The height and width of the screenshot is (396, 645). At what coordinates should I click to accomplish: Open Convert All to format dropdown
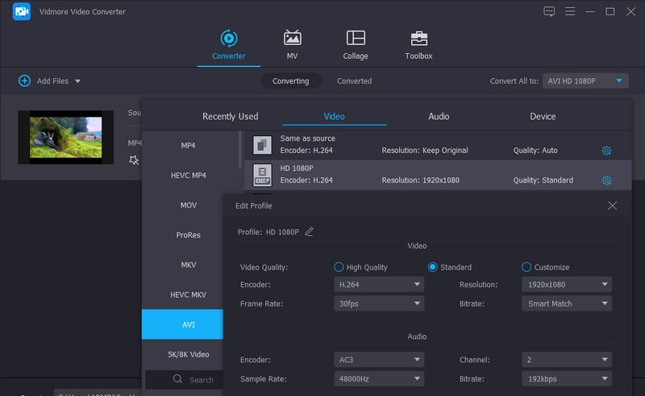(x=585, y=80)
